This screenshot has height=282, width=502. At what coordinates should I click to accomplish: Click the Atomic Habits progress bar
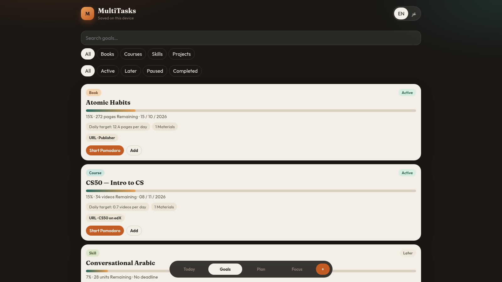251,111
